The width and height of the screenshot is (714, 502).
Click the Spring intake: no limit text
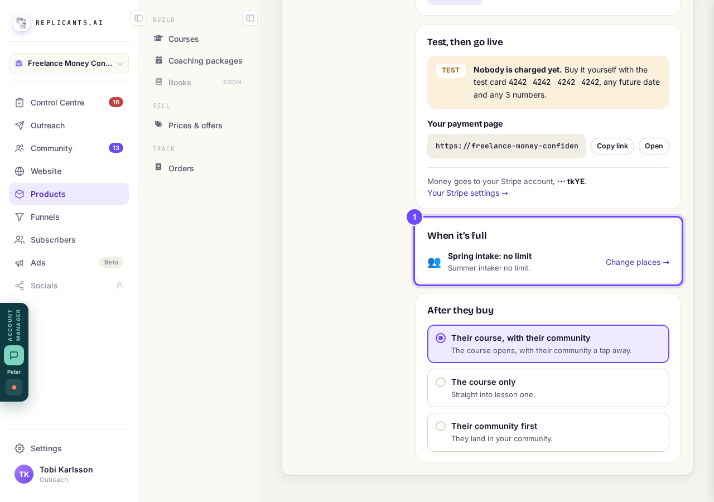pyautogui.click(x=490, y=256)
